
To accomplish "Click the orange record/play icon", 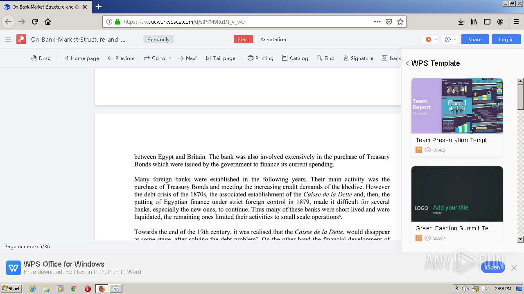I will pos(428,39).
